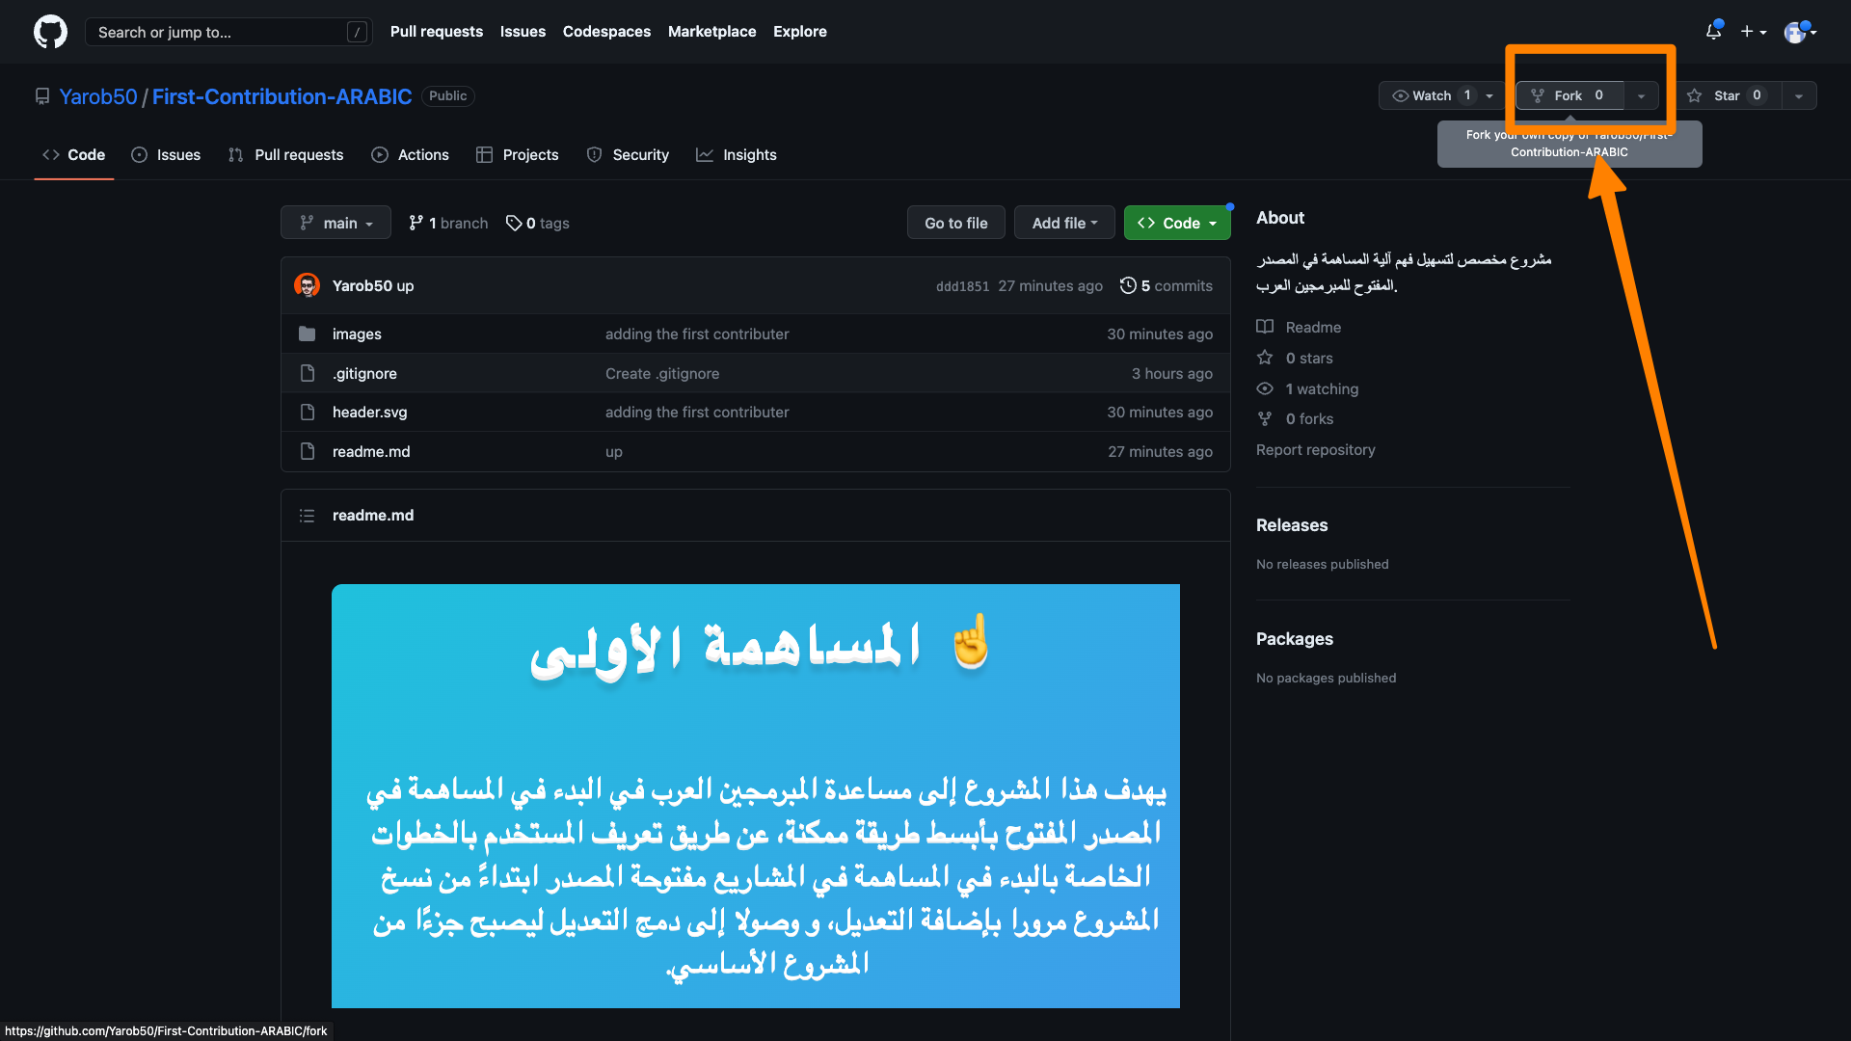View the 5 commits history

[1167, 286]
